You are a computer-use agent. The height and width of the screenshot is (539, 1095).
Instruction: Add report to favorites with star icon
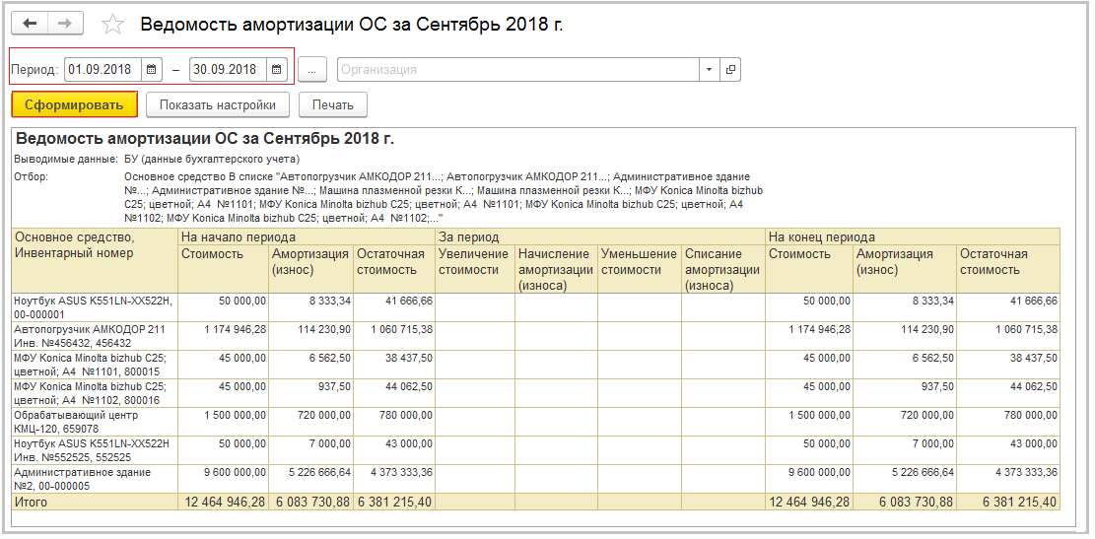pyautogui.click(x=112, y=25)
